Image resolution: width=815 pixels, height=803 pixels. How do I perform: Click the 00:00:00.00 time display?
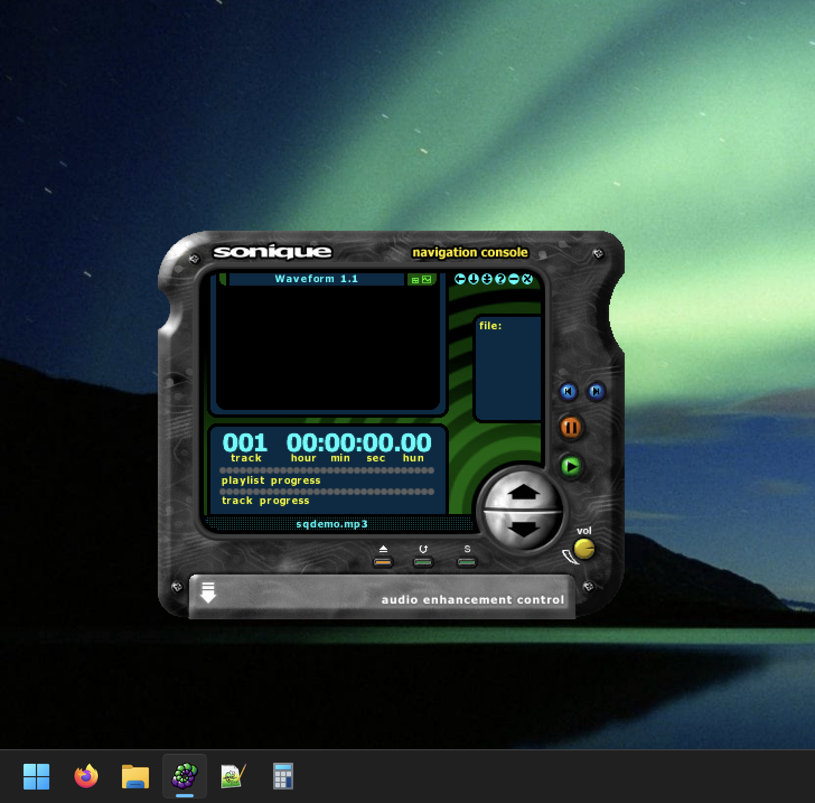pos(359,443)
